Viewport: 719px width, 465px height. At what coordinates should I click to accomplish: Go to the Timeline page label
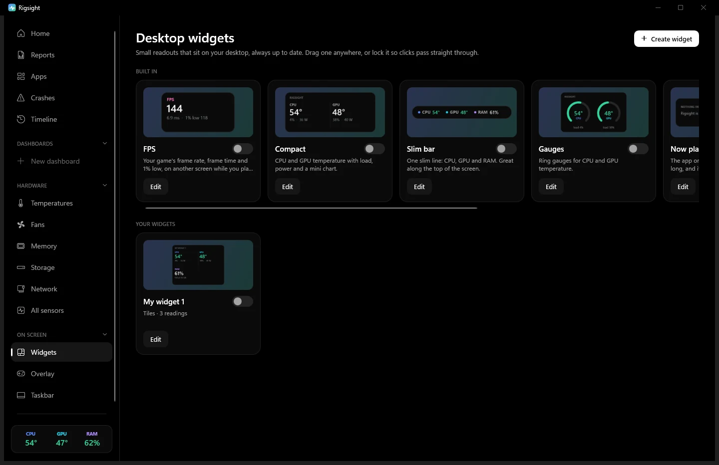pos(44,119)
